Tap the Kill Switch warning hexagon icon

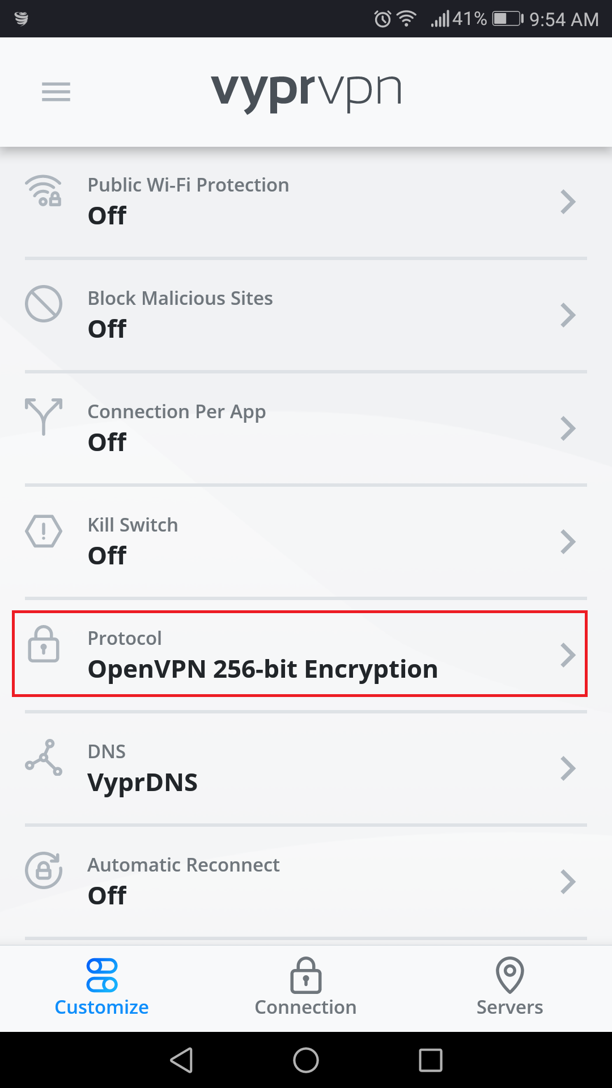point(44,531)
